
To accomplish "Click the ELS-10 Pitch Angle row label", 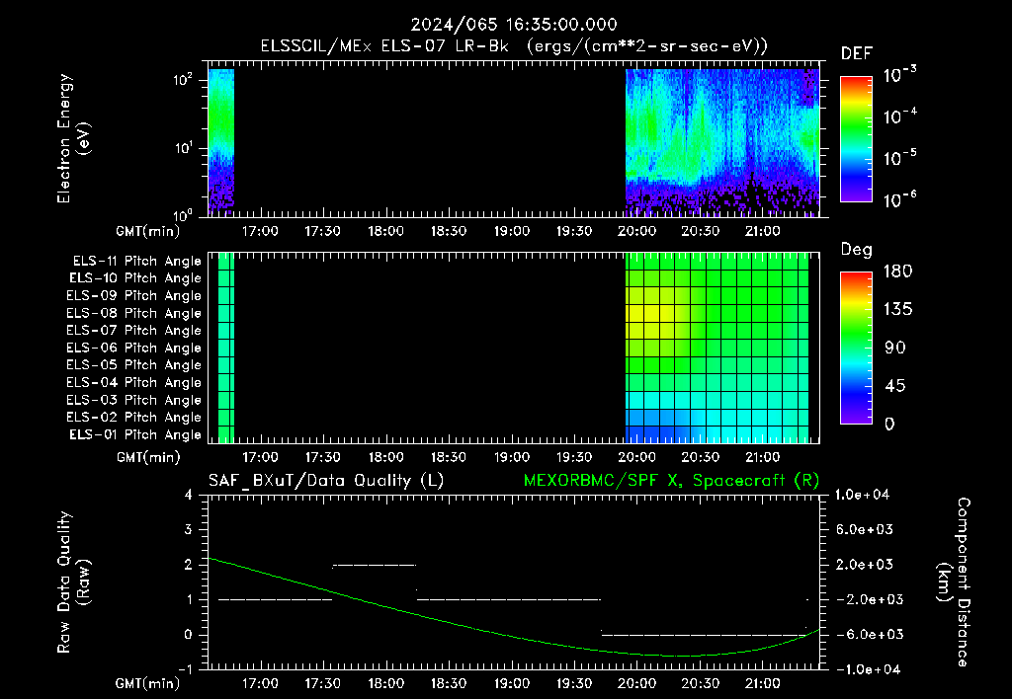I will 135,278.
